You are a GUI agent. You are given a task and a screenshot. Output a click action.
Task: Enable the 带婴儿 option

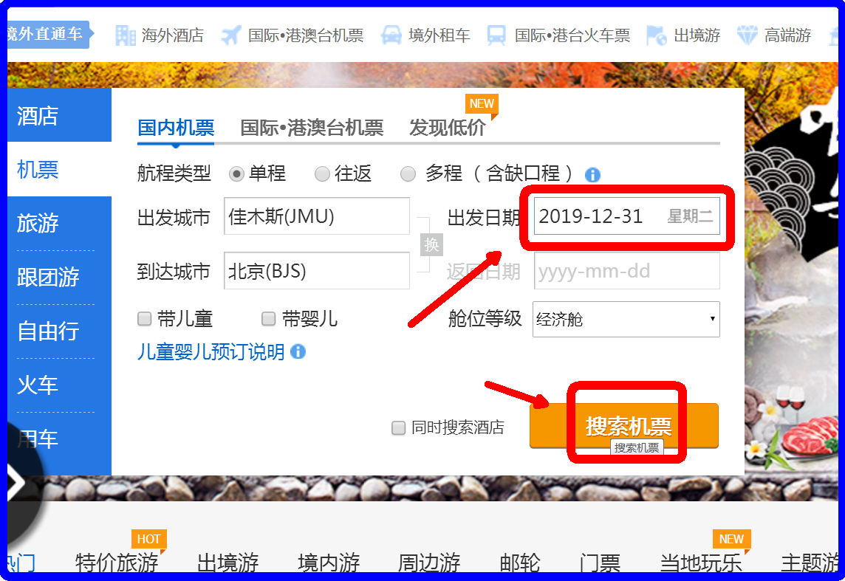click(267, 318)
